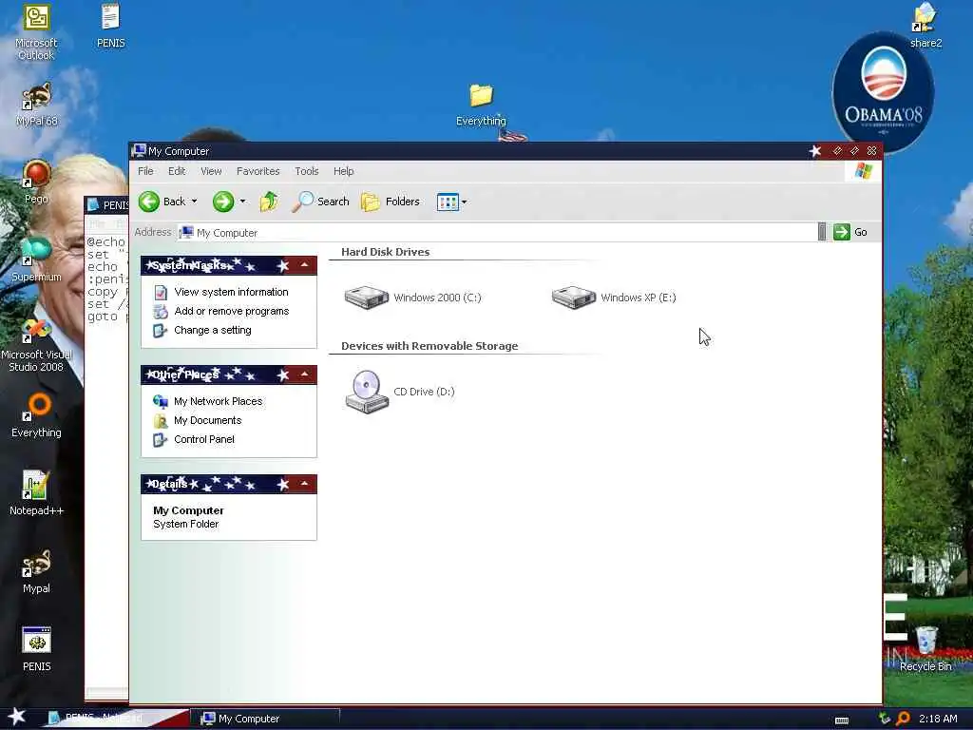Collapse the Details panel
The image size is (973, 730).
(305, 484)
